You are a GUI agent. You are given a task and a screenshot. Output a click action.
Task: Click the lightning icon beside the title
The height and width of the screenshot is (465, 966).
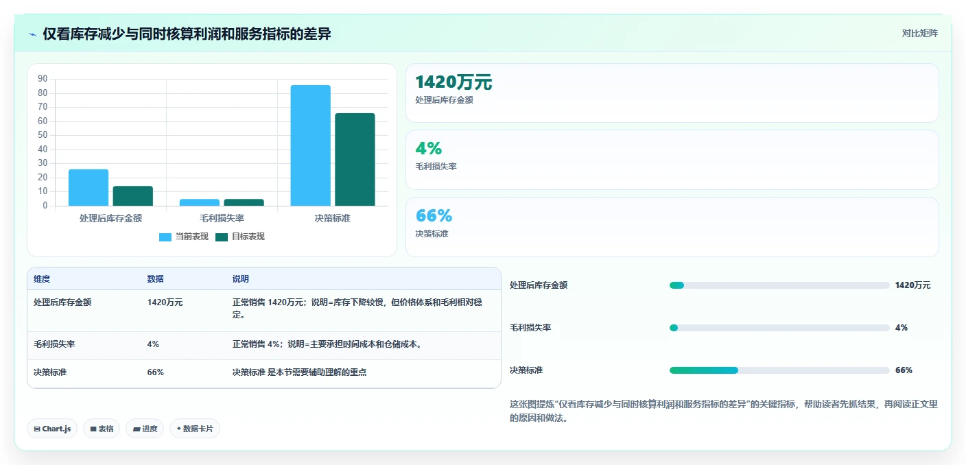click(33, 34)
